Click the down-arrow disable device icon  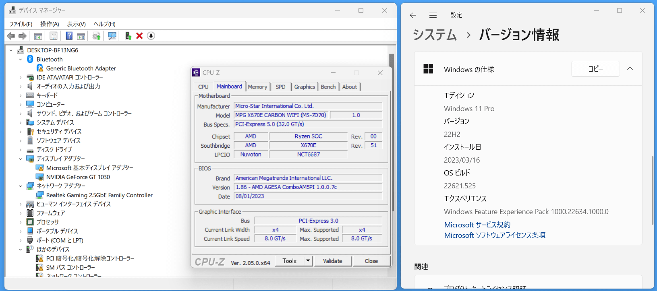[x=151, y=36]
